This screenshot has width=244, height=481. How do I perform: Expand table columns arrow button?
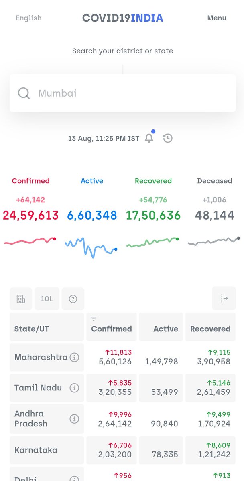[x=224, y=299]
